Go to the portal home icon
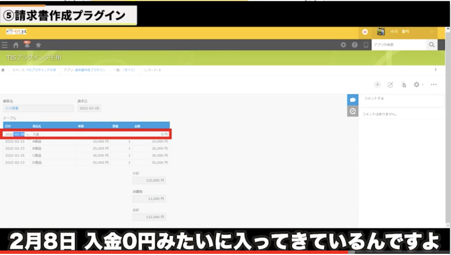The image size is (451, 255). click(16, 45)
